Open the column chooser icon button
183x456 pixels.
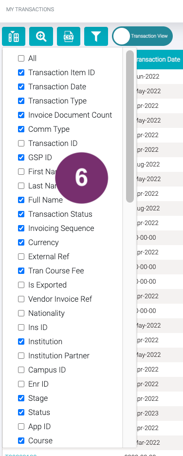click(x=14, y=36)
